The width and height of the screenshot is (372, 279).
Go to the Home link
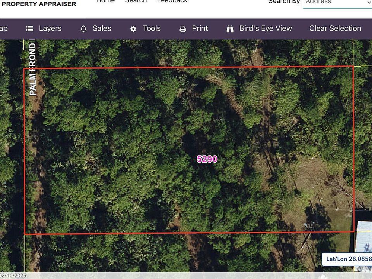[105, 1]
